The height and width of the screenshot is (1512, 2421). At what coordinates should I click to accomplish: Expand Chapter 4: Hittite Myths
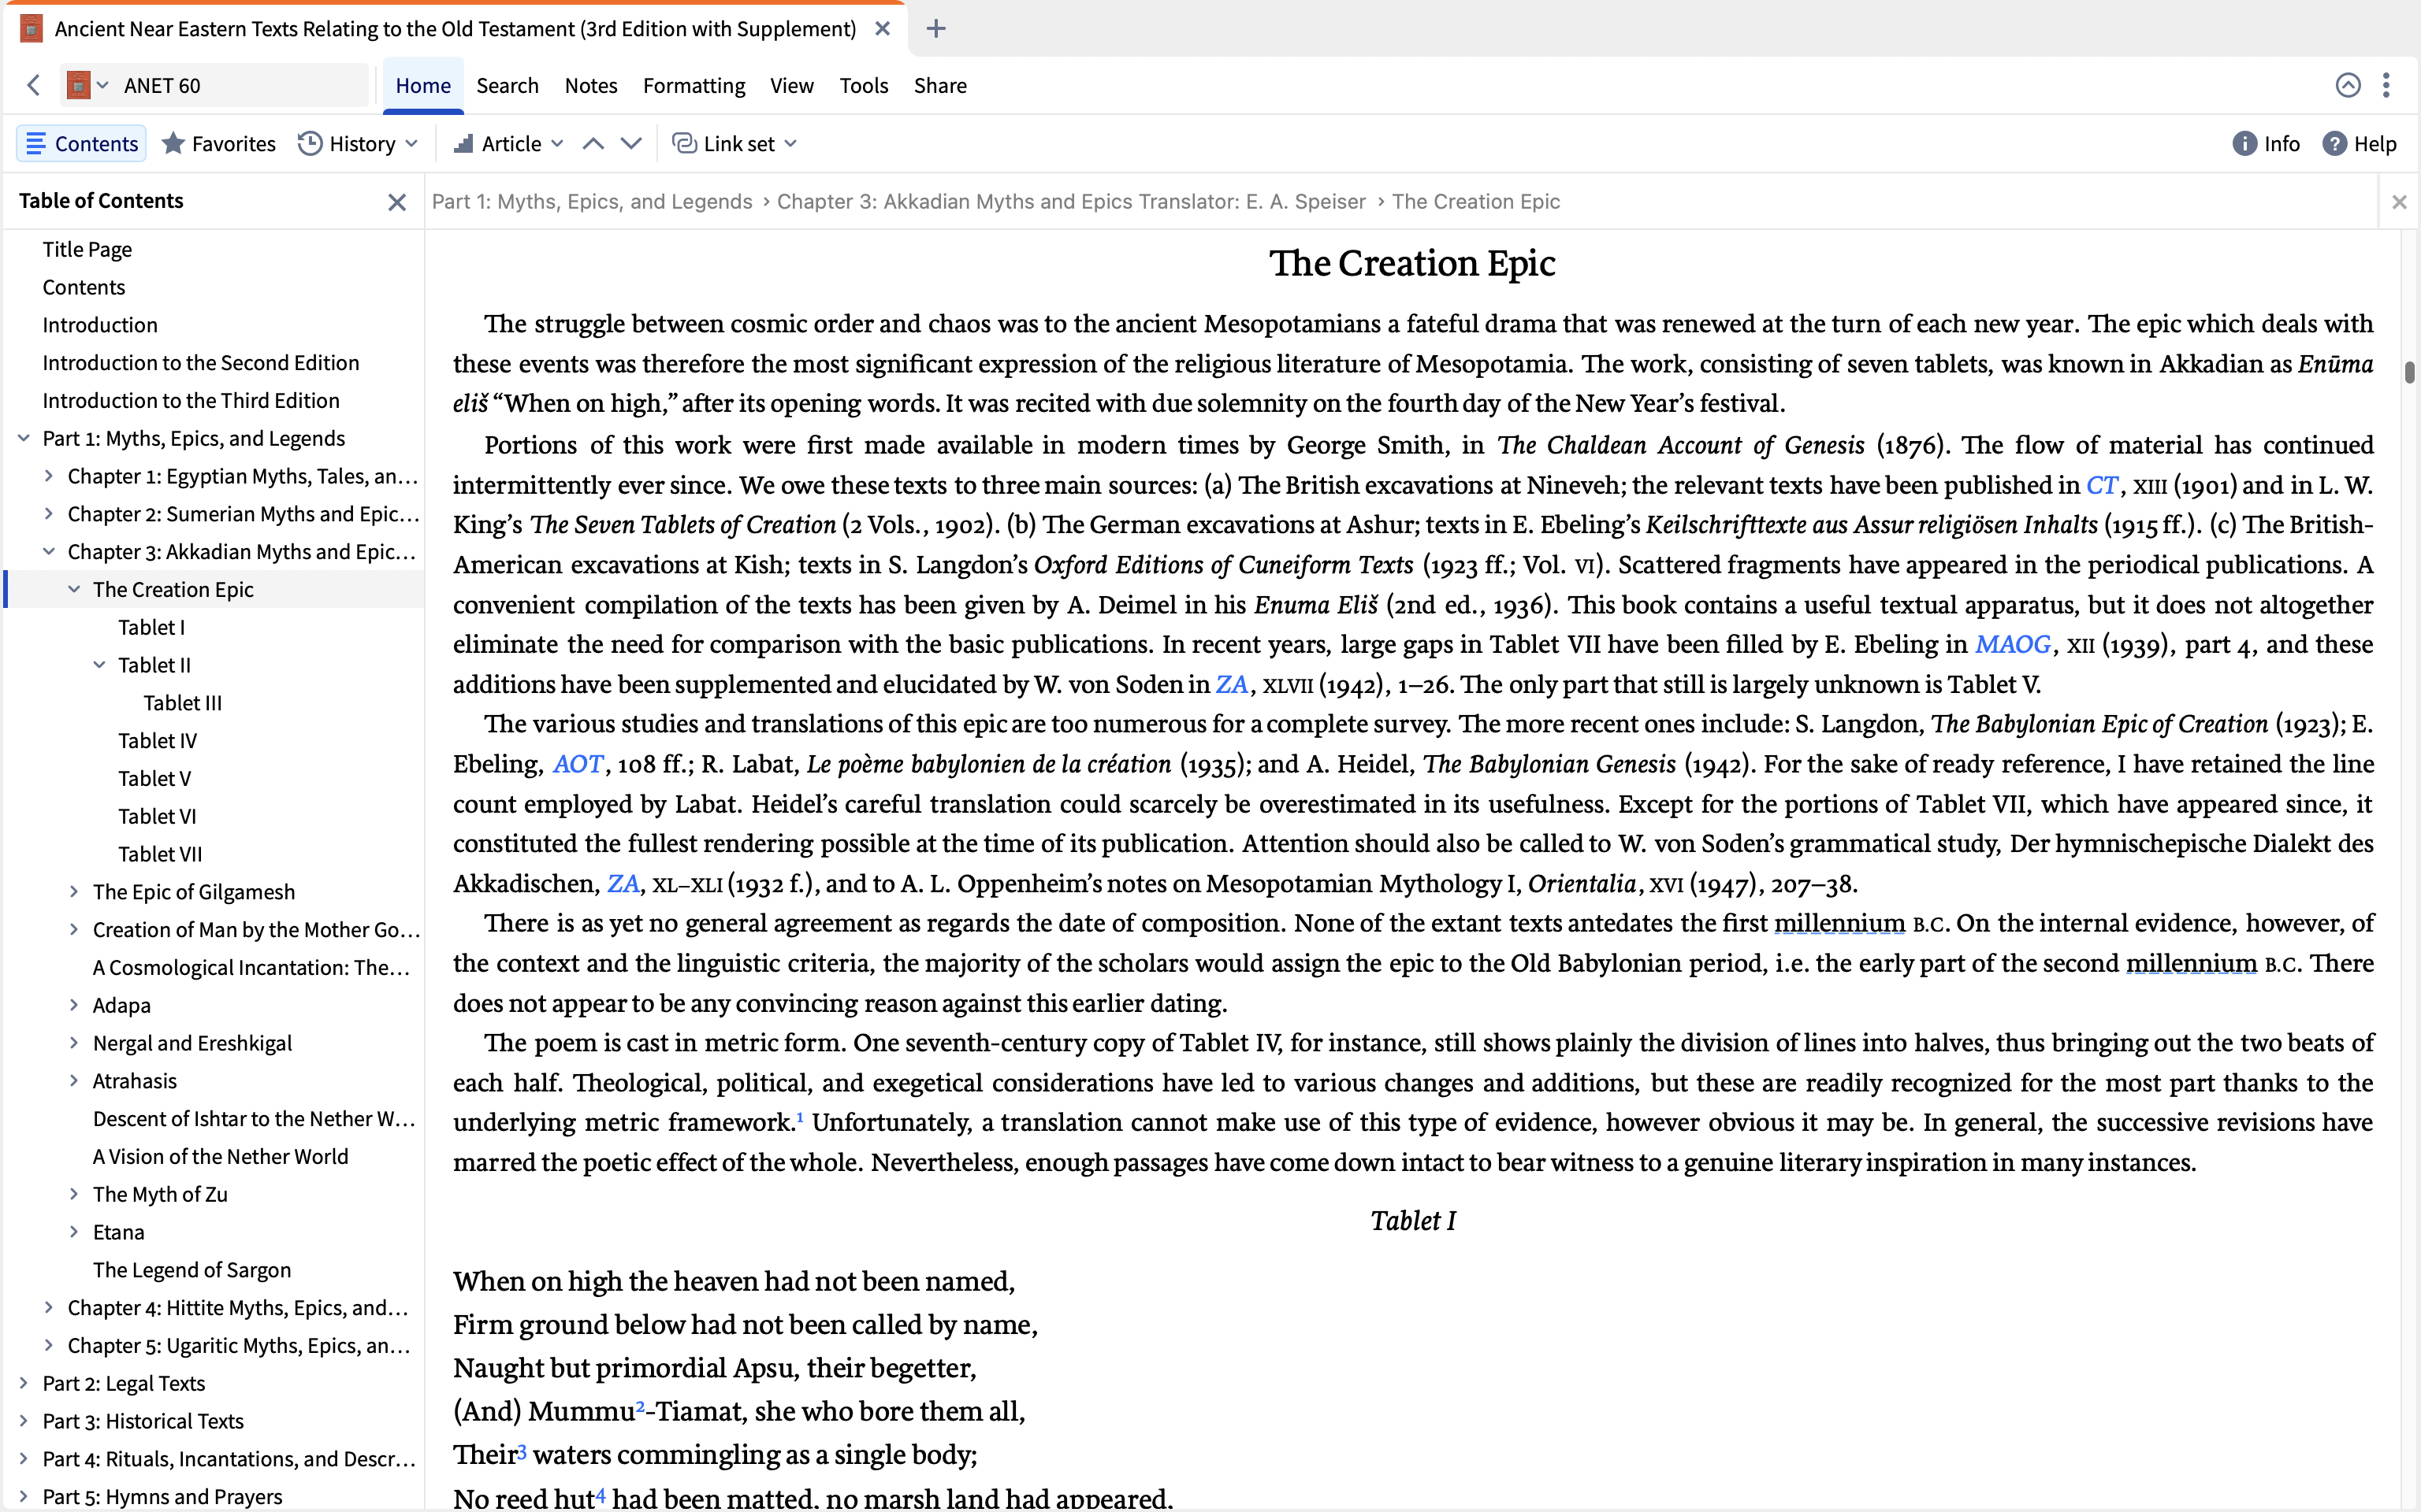point(48,1308)
